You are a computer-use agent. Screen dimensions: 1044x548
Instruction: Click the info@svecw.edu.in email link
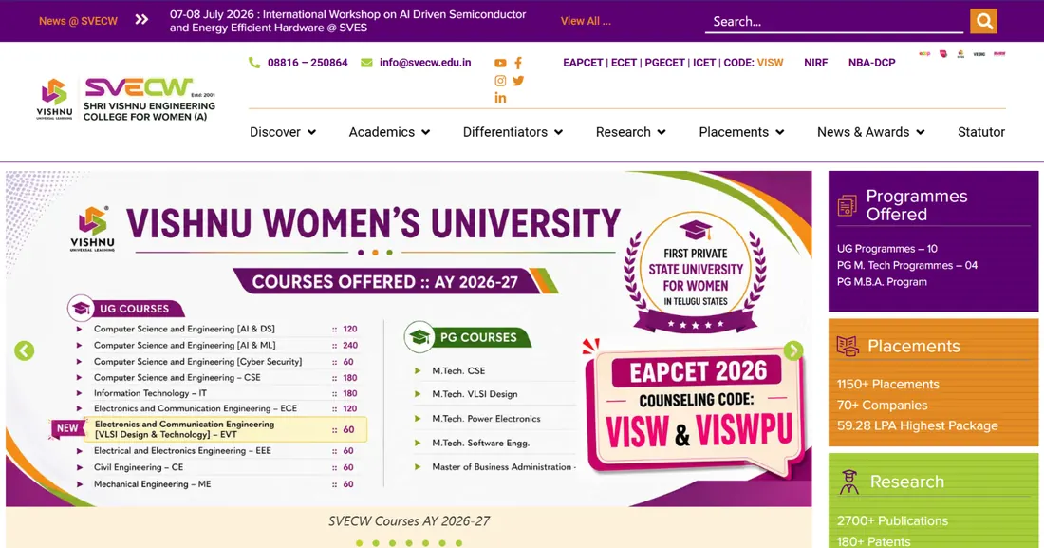[x=425, y=63]
